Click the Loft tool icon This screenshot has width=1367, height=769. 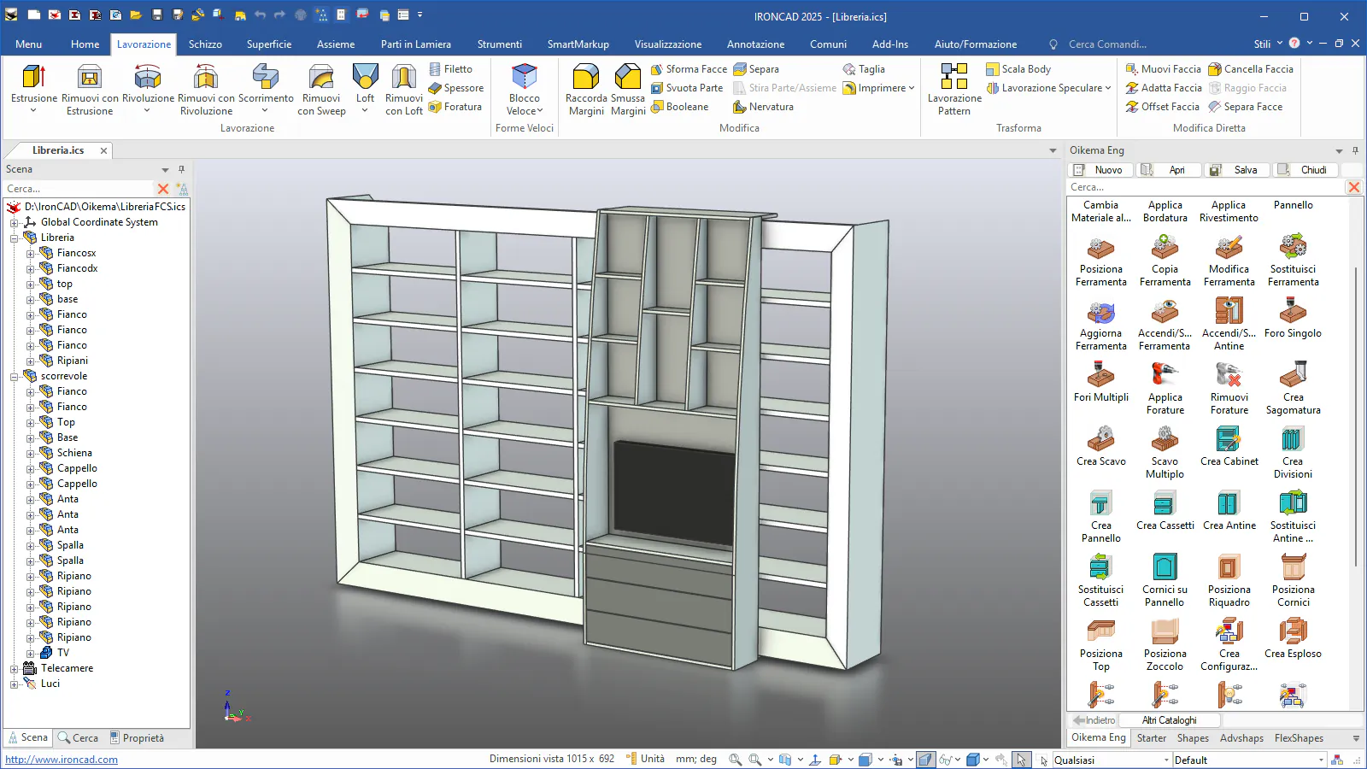point(365,78)
